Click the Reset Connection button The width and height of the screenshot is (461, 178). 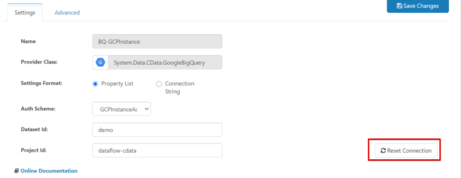pos(406,151)
